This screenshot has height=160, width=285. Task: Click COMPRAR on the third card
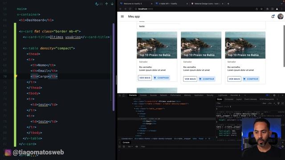(x=251, y=79)
